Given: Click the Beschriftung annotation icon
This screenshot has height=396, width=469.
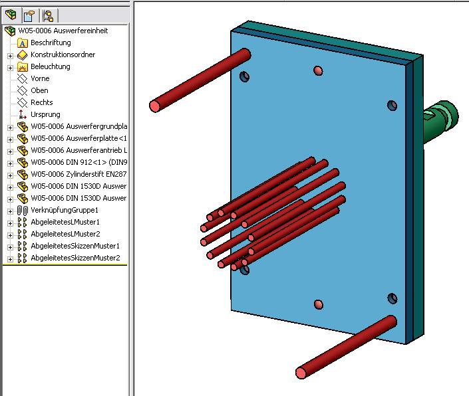Looking at the screenshot, I should pyautogui.click(x=23, y=43).
